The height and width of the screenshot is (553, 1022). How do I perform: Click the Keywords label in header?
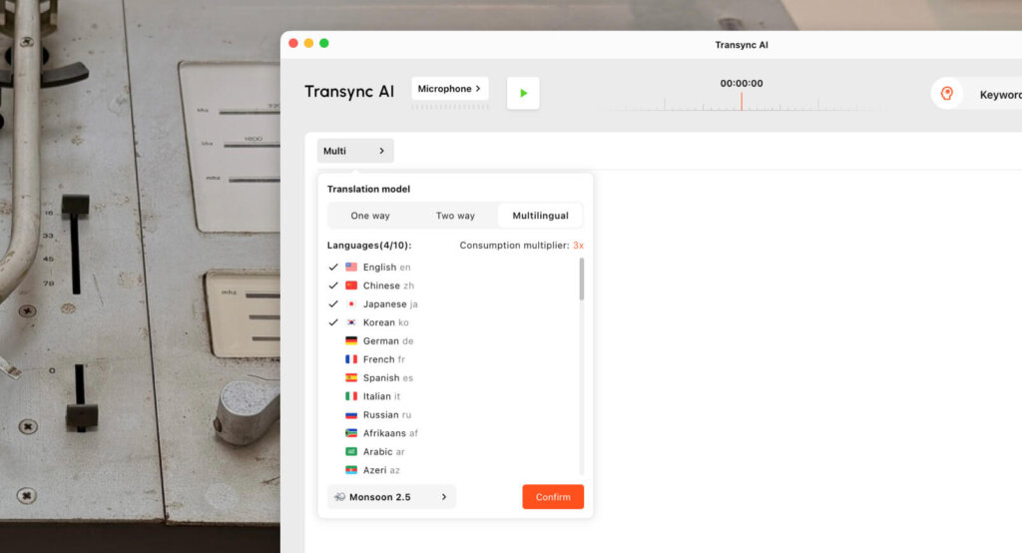coord(1000,95)
